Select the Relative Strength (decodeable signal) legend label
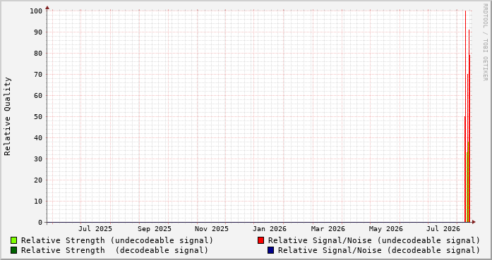492x260 pixels. pyautogui.click(x=114, y=250)
